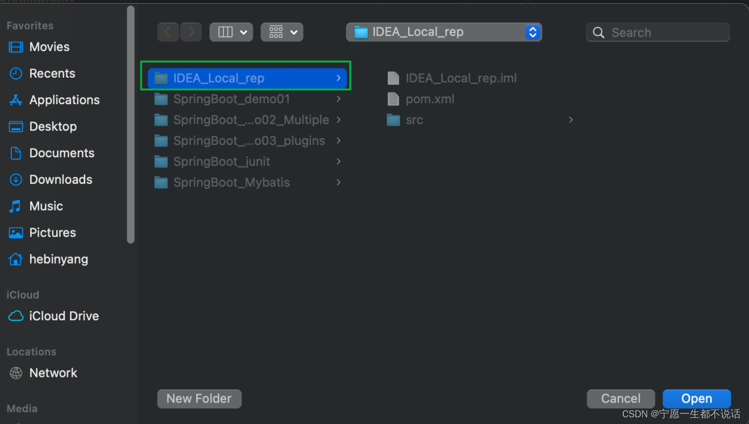Click the Search field
The image size is (749, 424).
pyautogui.click(x=658, y=32)
